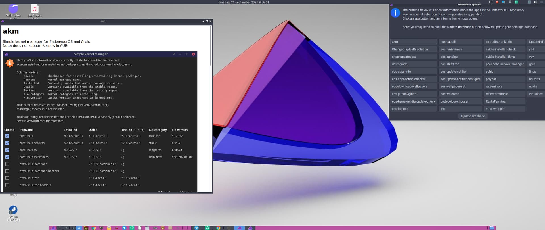
Task: Uncheck the core/linux-lts-headers checkbox
Action: click(x=7, y=157)
